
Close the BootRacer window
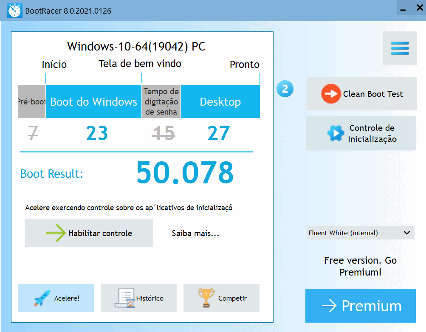click(x=420, y=8)
